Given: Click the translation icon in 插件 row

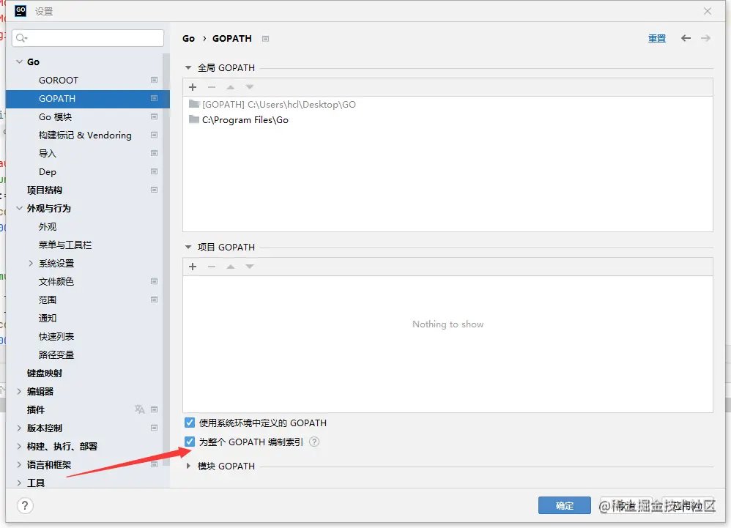Looking at the screenshot, I should click(139, 409).
